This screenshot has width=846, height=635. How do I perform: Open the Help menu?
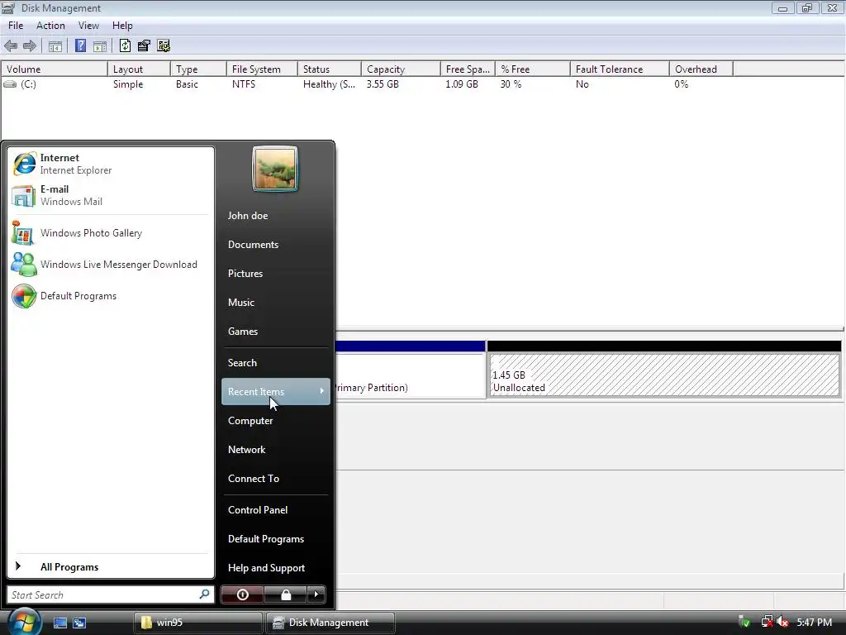click(122, 26)
